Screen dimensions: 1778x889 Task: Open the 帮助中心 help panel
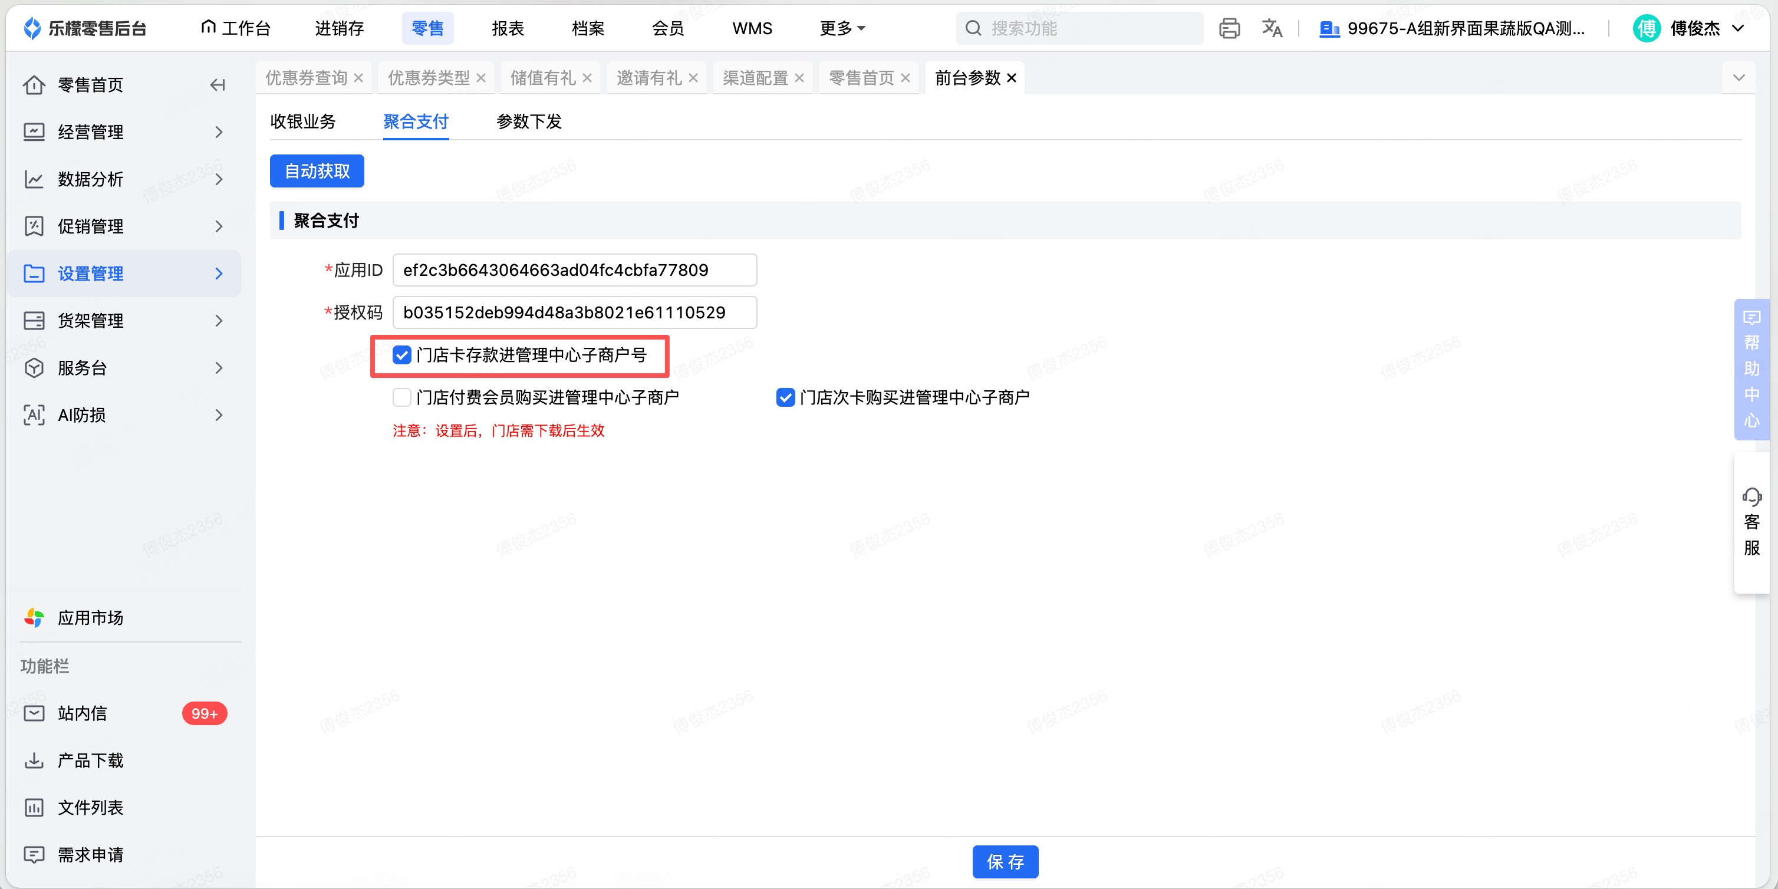(x=1751, y=369)
